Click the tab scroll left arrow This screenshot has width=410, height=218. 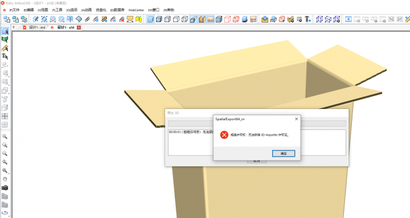(x=14, y=27)
